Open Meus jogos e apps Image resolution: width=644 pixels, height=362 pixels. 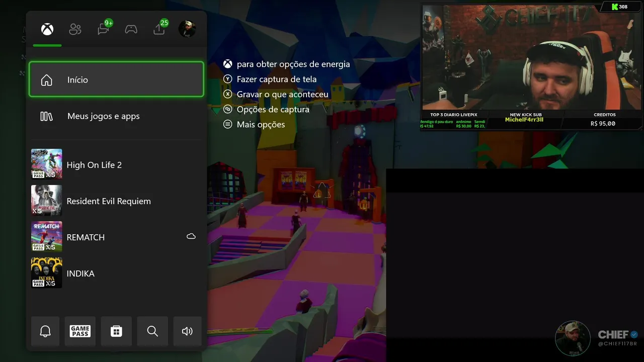pyautogui.click(x=116, y=116)
